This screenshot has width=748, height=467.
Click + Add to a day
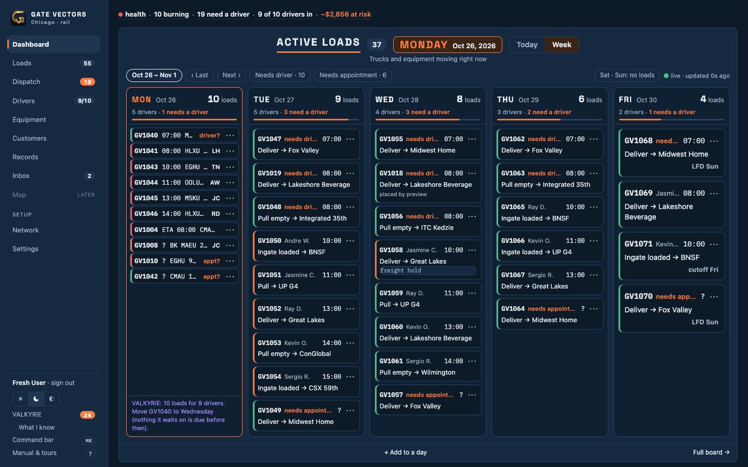tap(406, 452)
